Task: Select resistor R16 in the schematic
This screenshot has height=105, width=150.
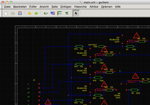Action: 79,46
